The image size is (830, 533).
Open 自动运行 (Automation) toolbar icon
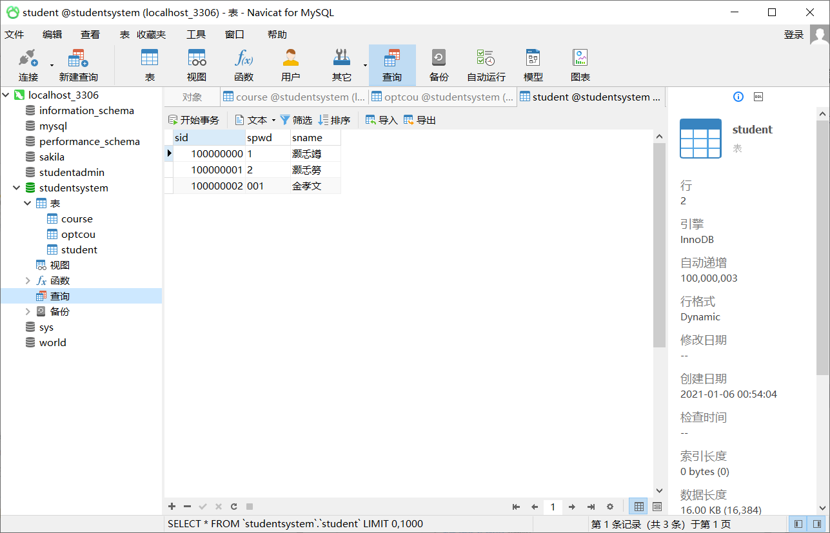pyautogui.click(x=486, y=65)
